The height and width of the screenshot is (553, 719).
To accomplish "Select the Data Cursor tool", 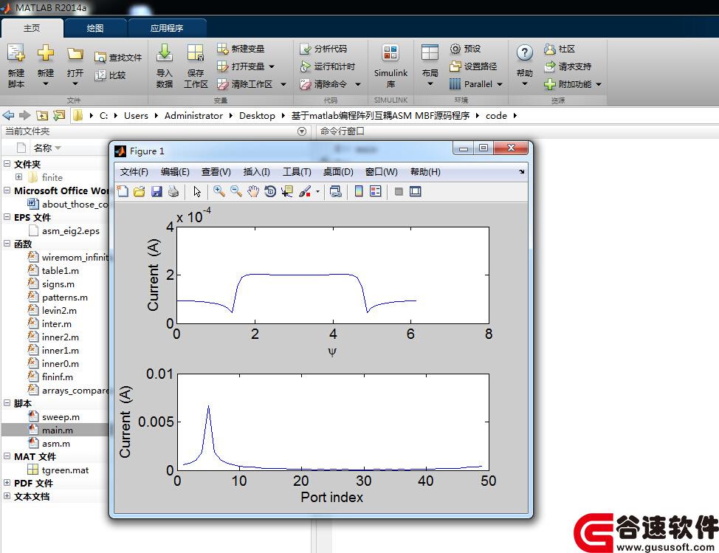I will pos(287,191).
